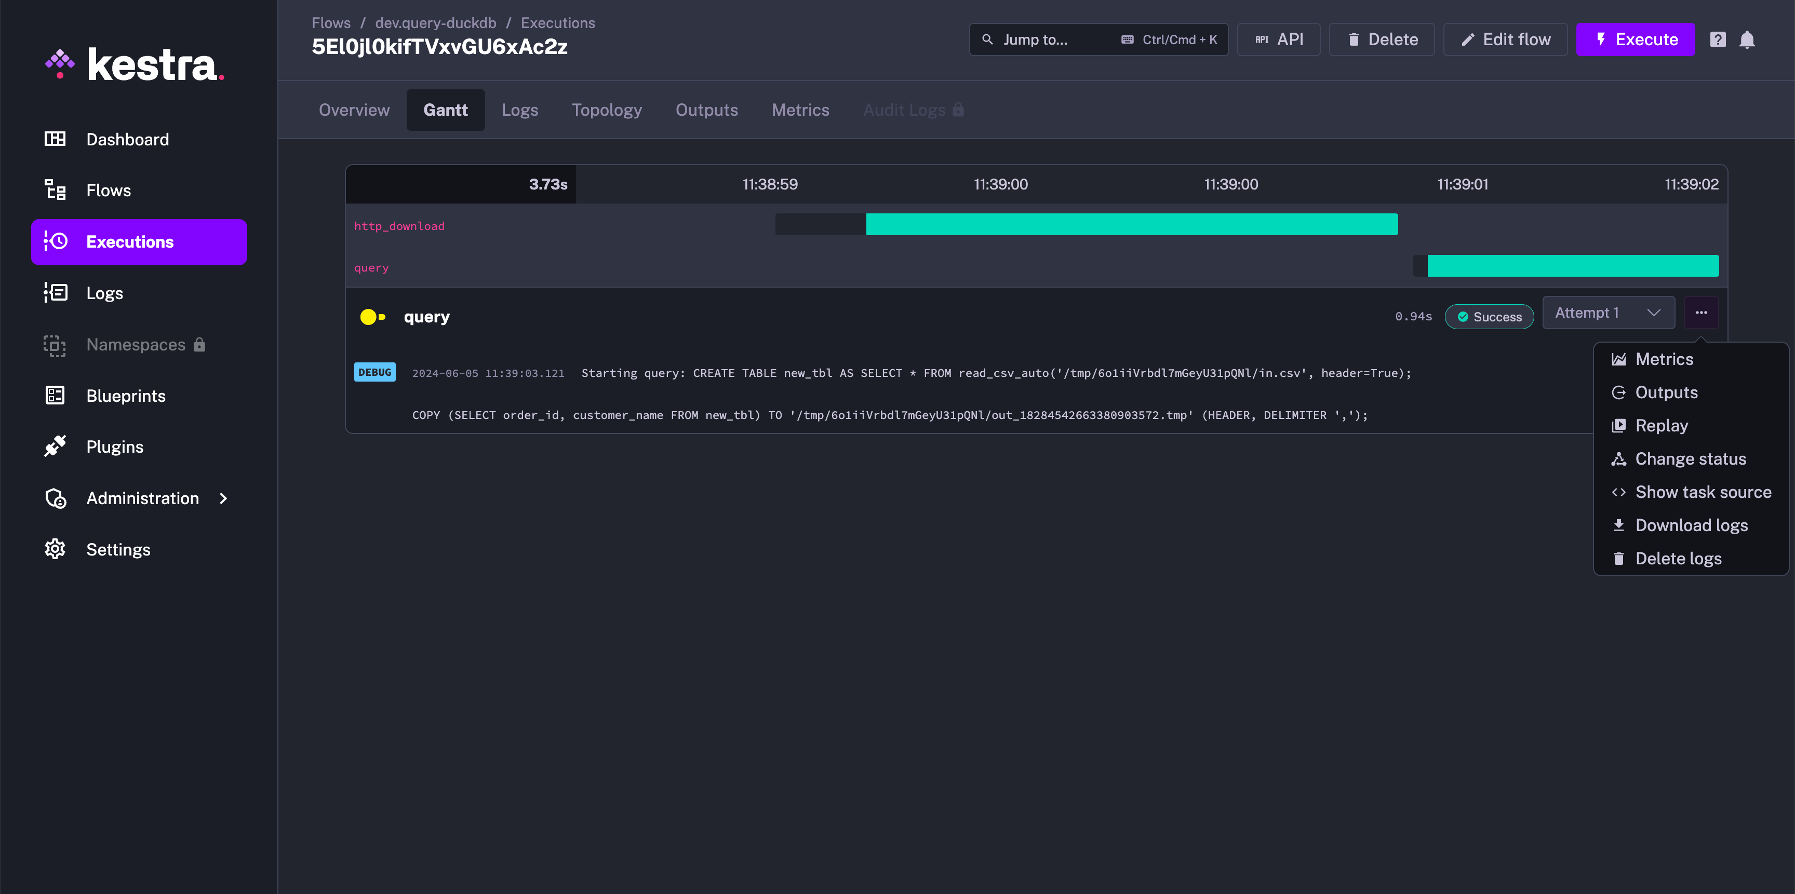Screen dimensions: 1795x894
Task: Click the Flows sidebar icon
Action: (55, 190)
